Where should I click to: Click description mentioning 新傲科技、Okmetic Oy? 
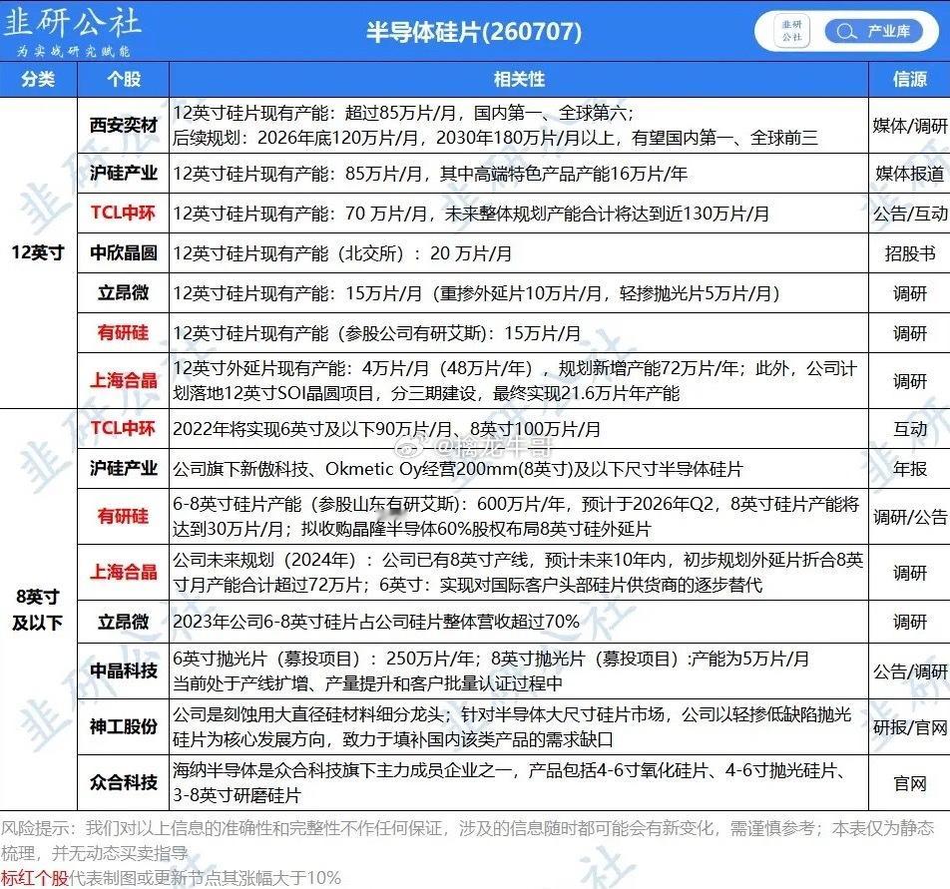[457, 469]
